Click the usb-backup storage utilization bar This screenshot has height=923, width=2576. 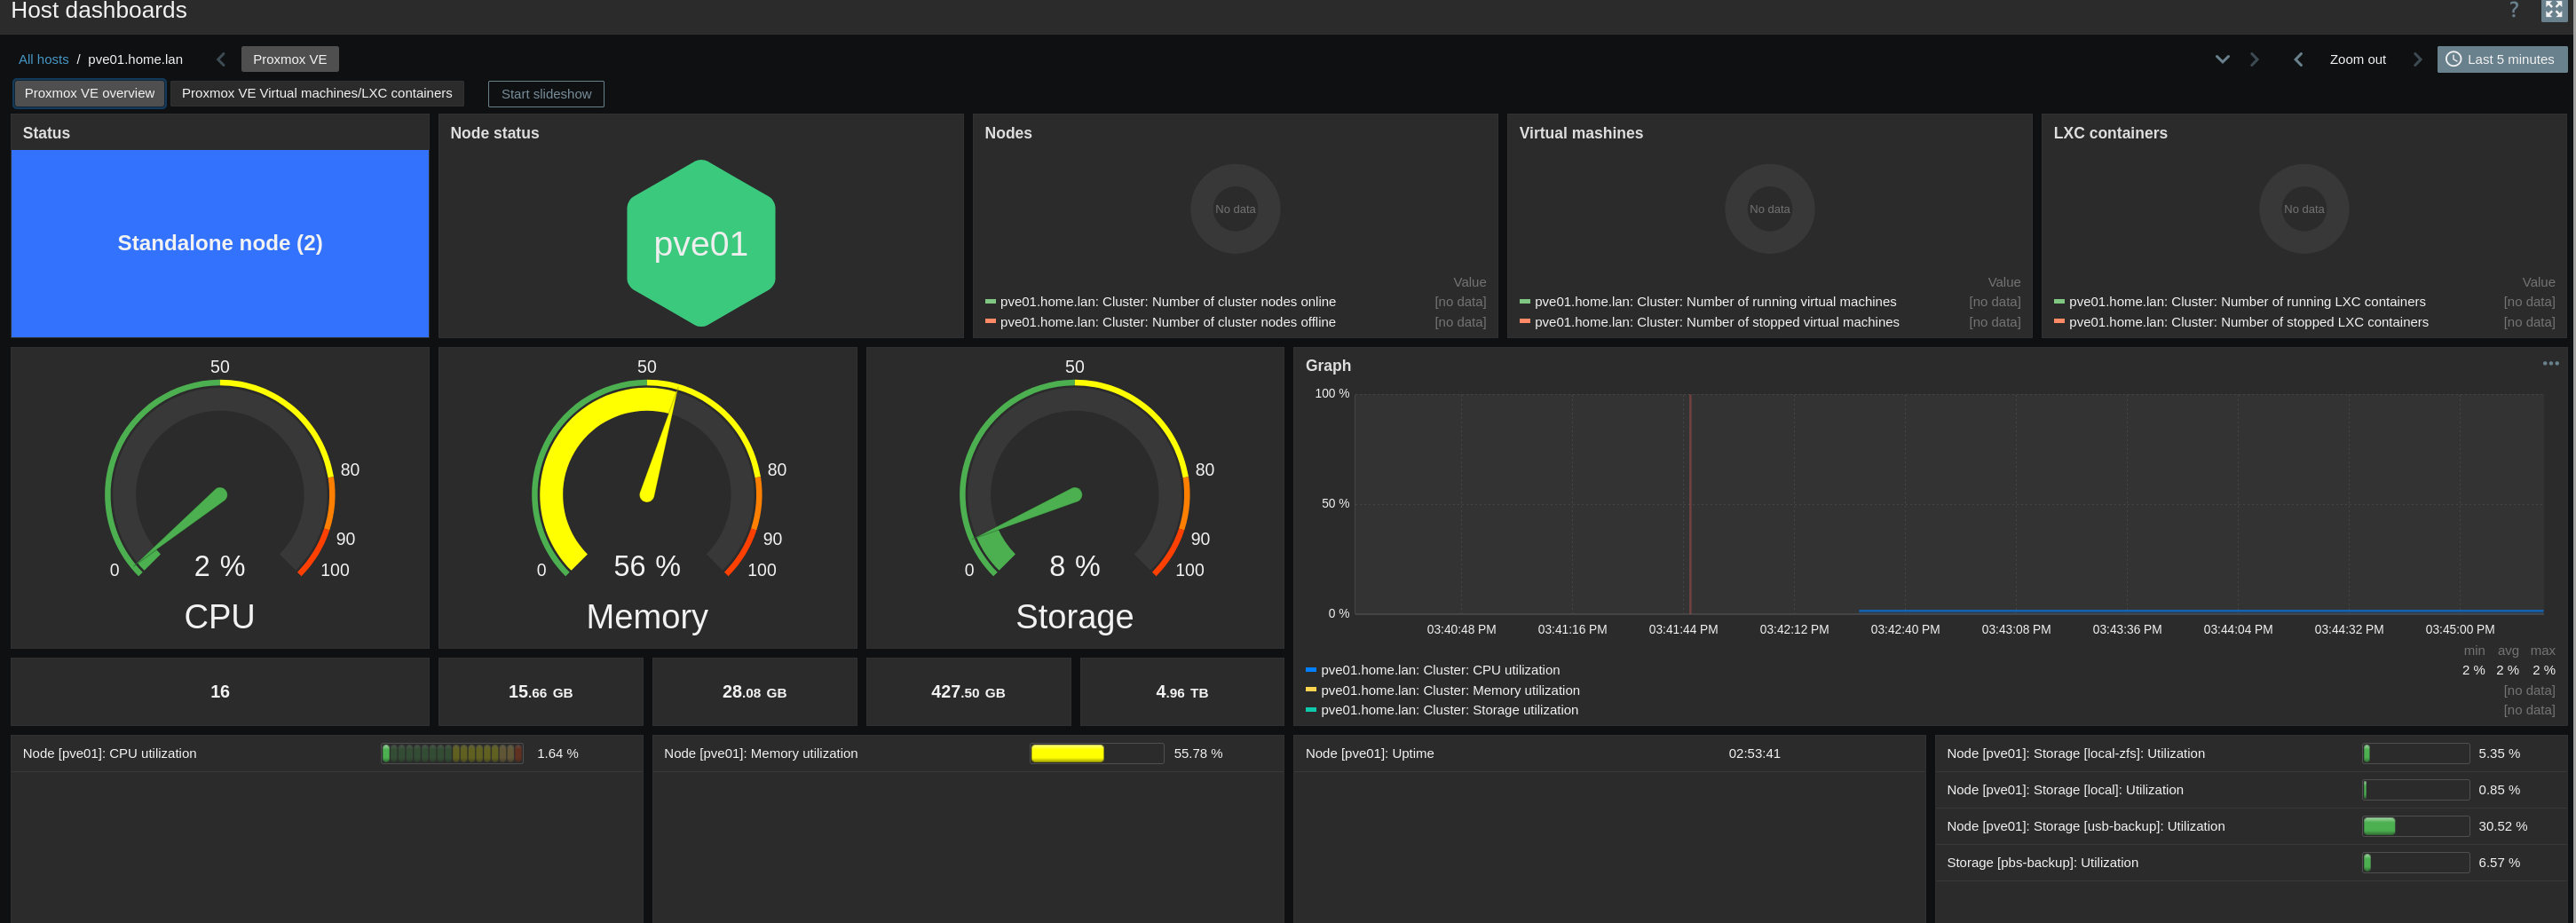click(x=2416, y=826)
